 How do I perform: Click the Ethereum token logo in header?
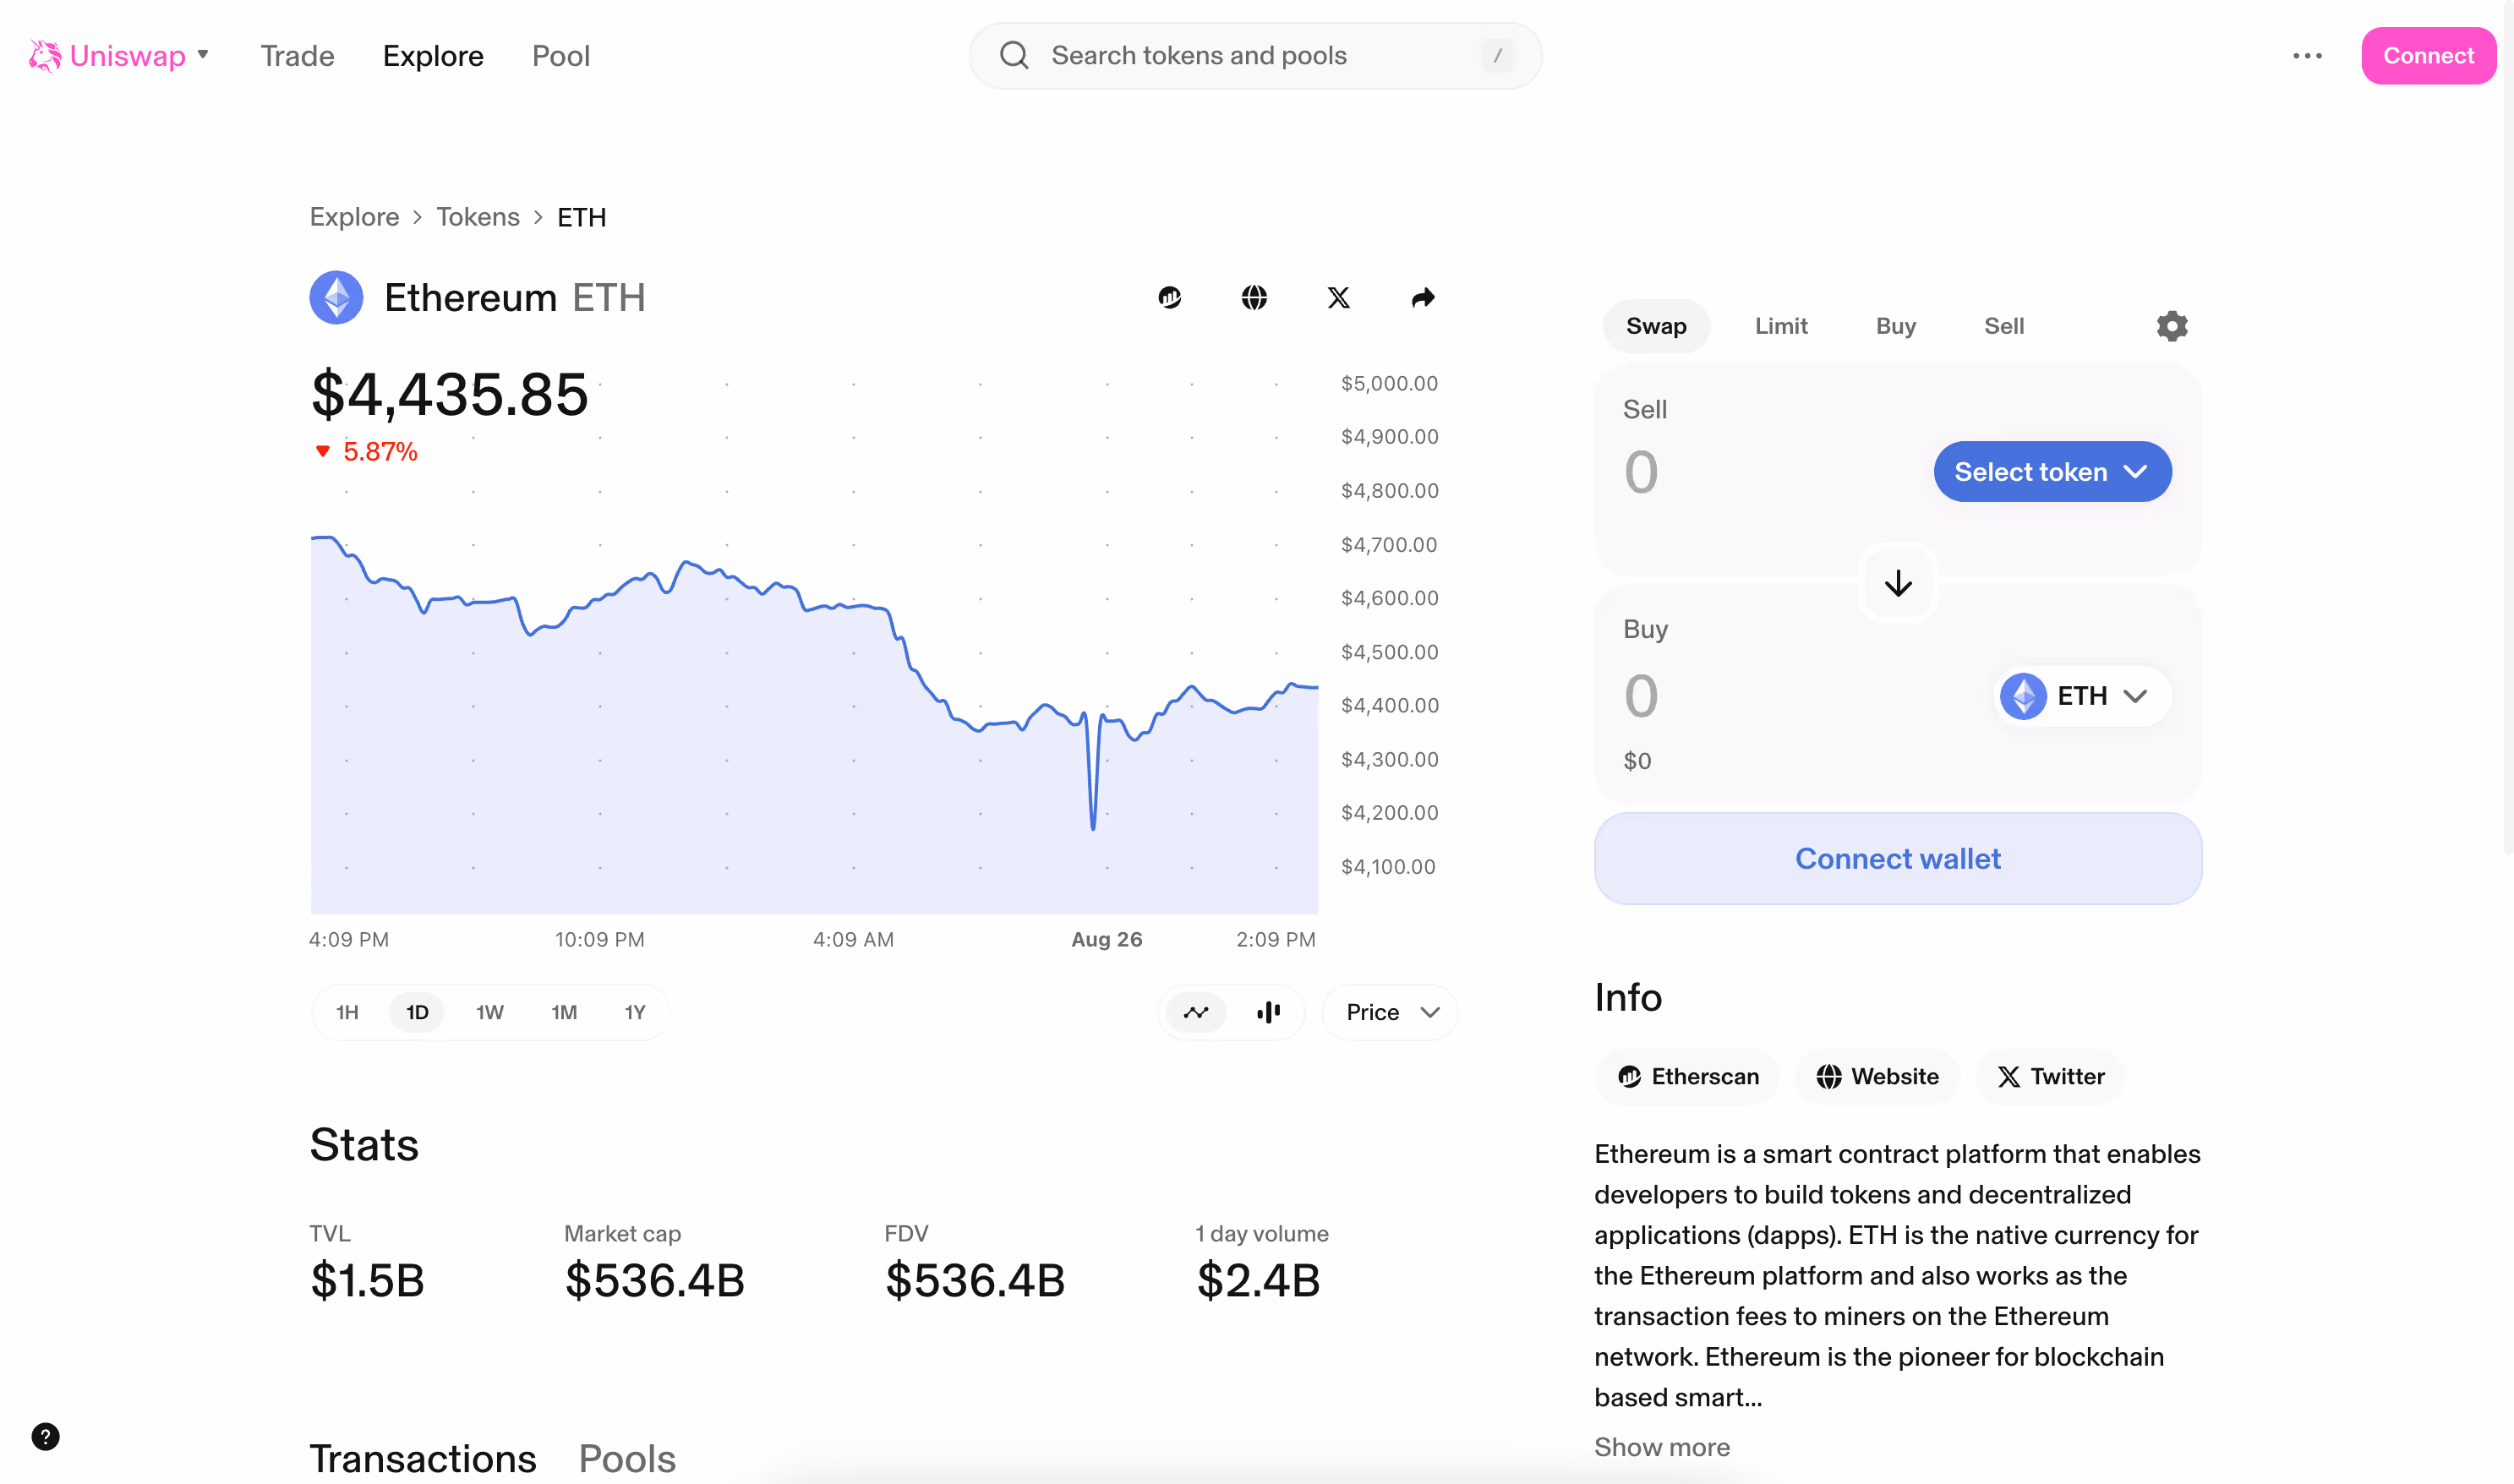[336, 298]
